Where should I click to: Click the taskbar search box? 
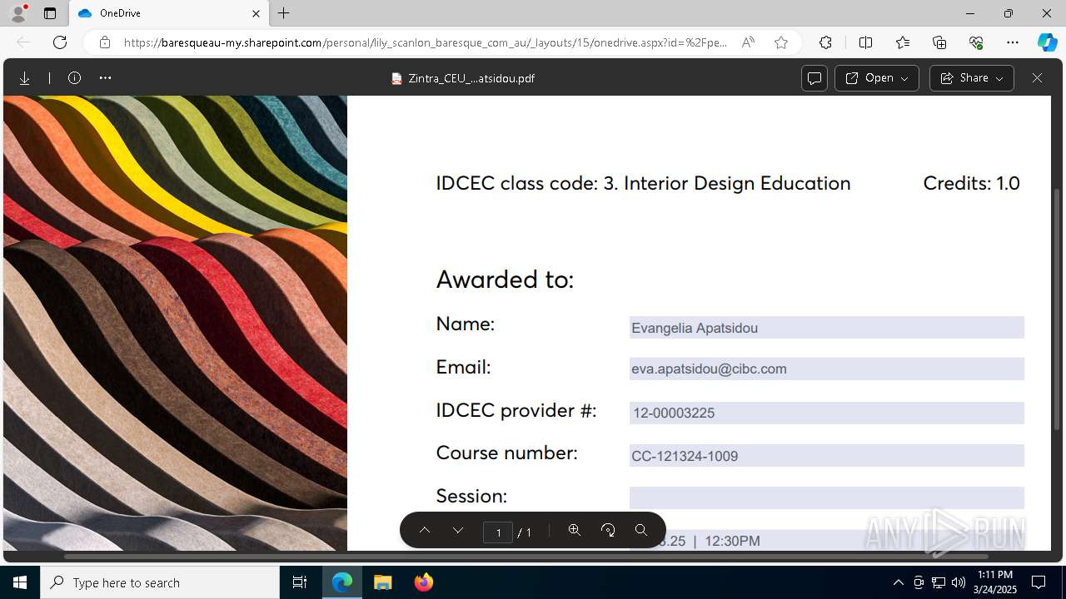coord(160,582)
